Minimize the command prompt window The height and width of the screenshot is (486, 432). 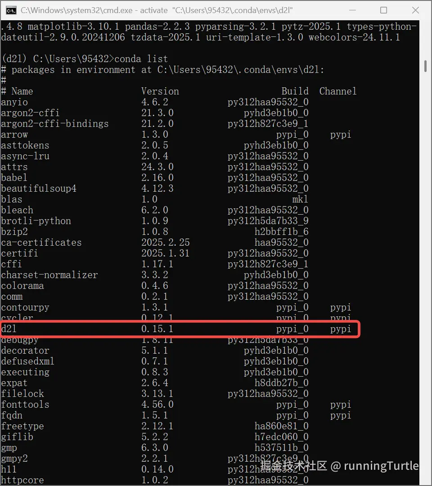pos(352,10)
